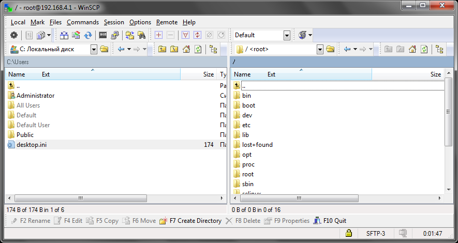Viewport: 458px width, 243px height.
Task: Open the remote / <root> path dropdown
Action: coord(320,49)
